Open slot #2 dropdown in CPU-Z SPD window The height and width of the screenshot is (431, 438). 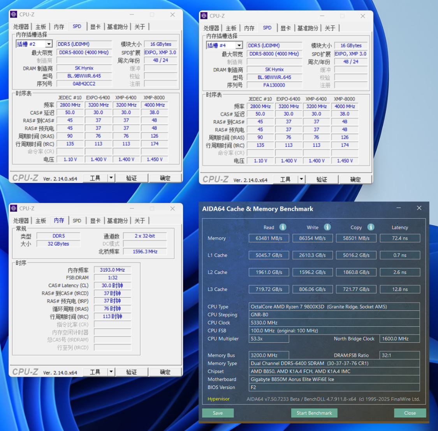pyautogui.click(x=49, y=44)
